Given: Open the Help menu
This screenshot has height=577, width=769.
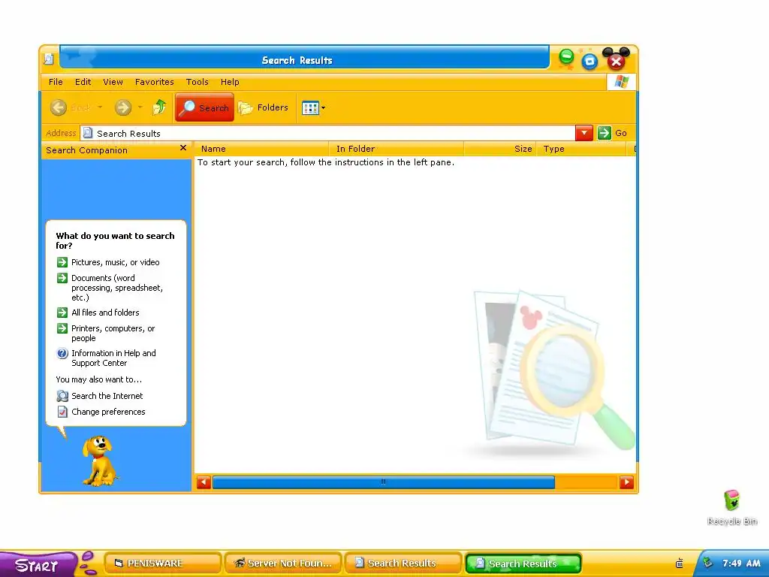Looking at the screenshot, I should coord(230,82).
